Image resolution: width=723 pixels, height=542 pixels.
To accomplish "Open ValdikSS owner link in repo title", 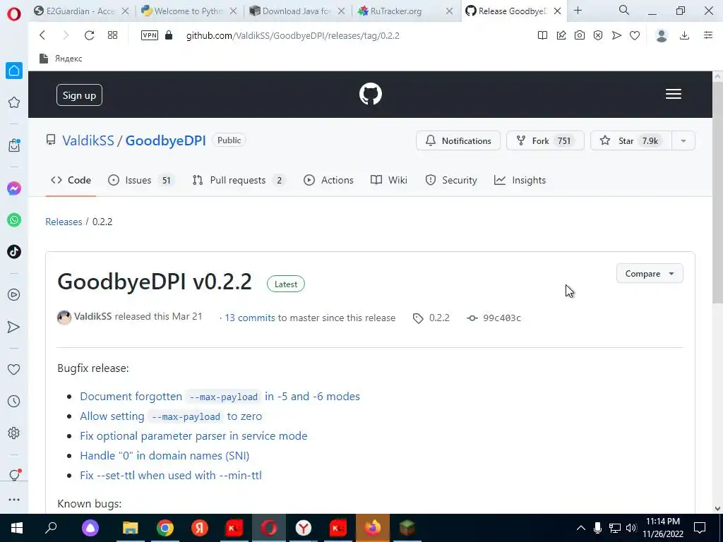I will click(x=88, y=140).
